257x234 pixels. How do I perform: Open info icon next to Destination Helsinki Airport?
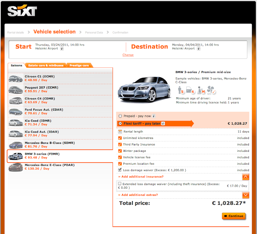(198, 48)
